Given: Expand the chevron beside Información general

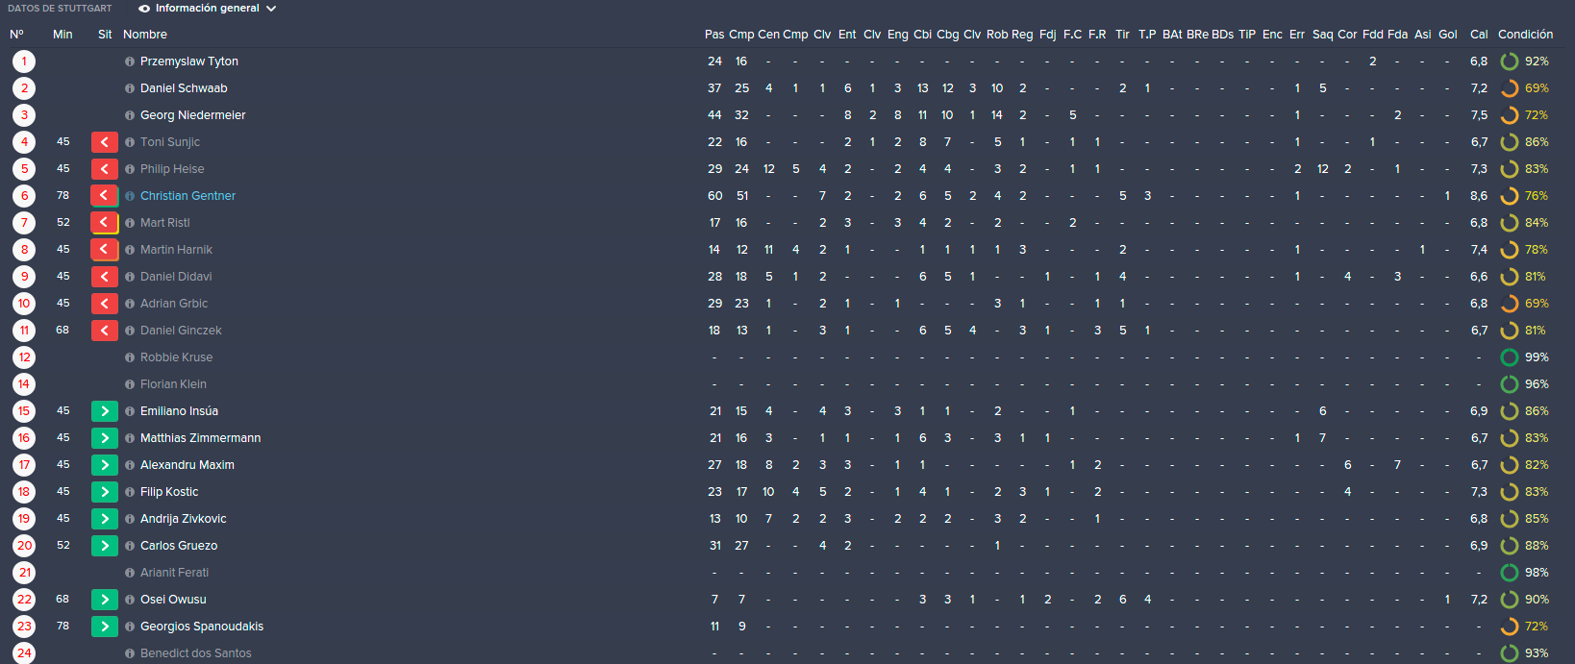Looking at the screenshot, I should point(271,9).
